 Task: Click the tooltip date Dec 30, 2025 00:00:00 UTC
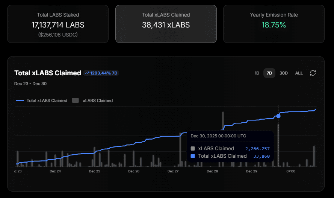click(x=218, y=136)
